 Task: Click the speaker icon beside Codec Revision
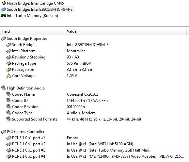pyautogui.click(x=9, y=106)
